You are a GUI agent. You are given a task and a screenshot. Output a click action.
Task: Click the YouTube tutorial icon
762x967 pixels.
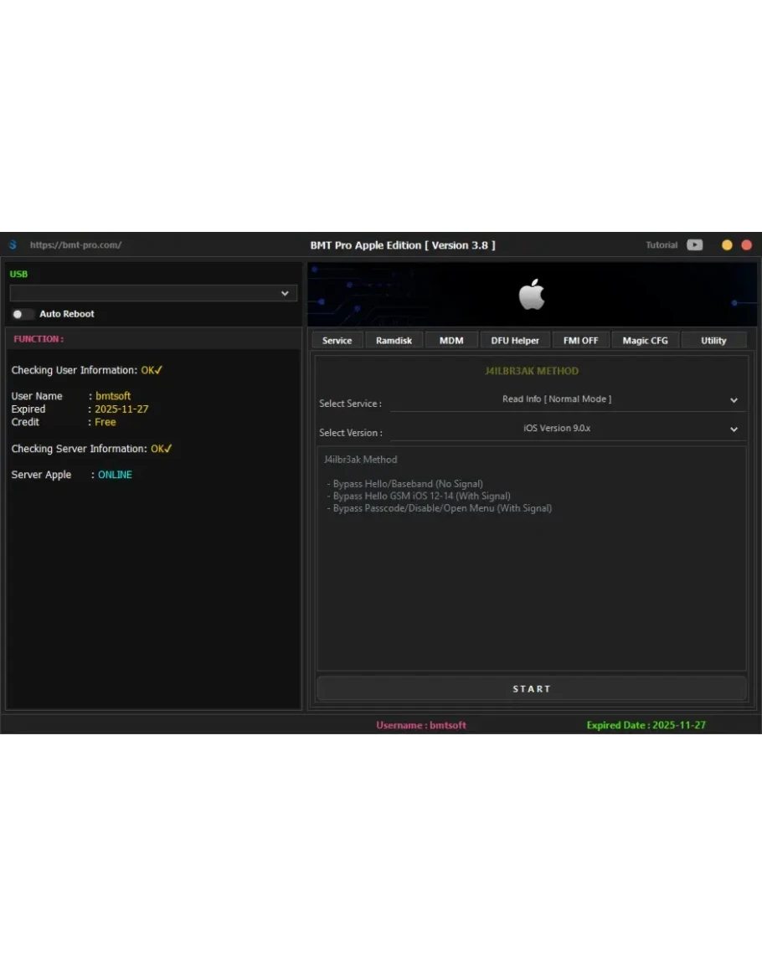point(694,245)
